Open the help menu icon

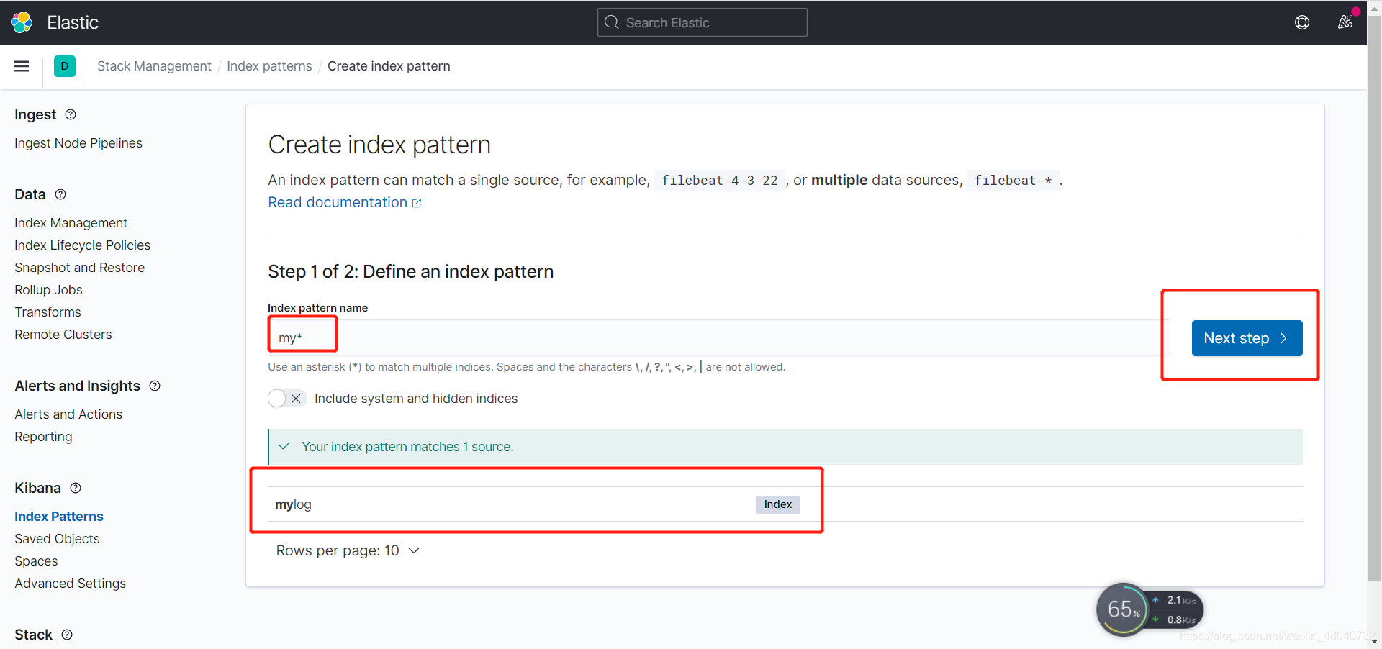1302,22
